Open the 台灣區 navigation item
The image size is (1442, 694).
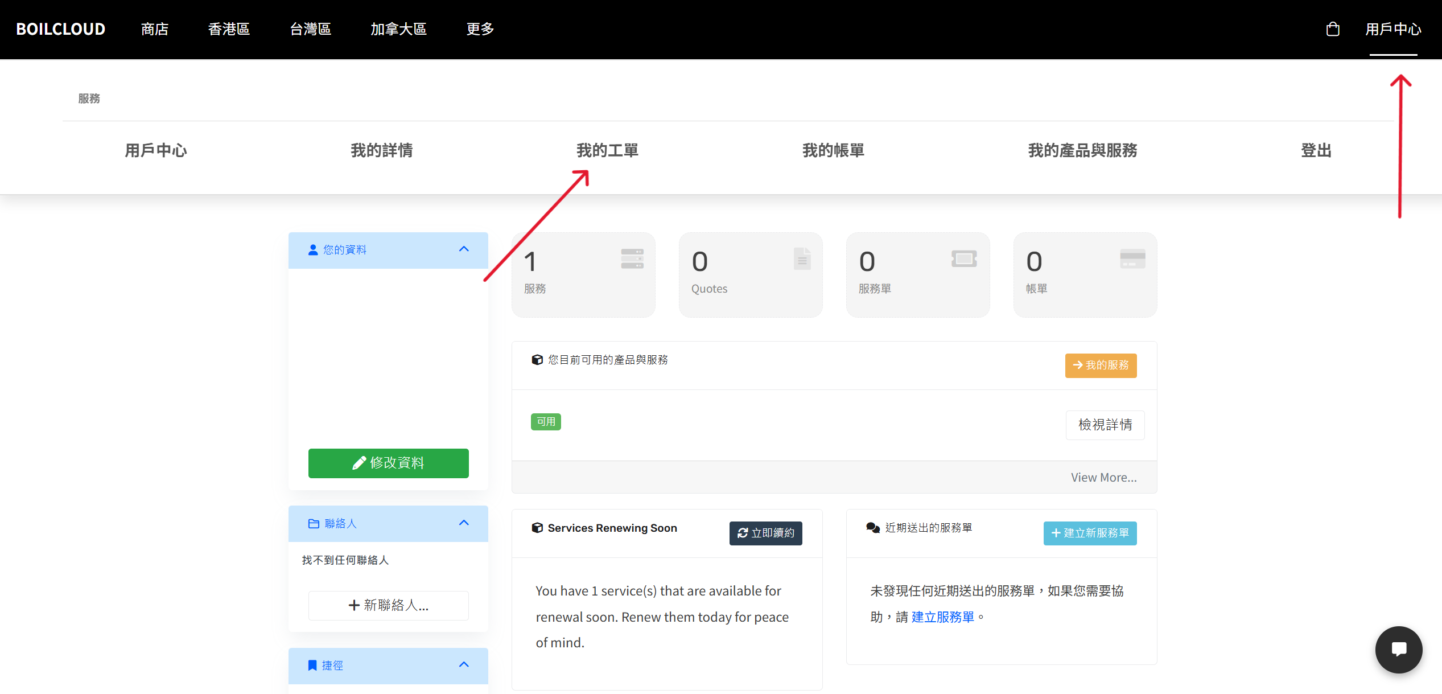pyautogui.click(x=311, y=29)
